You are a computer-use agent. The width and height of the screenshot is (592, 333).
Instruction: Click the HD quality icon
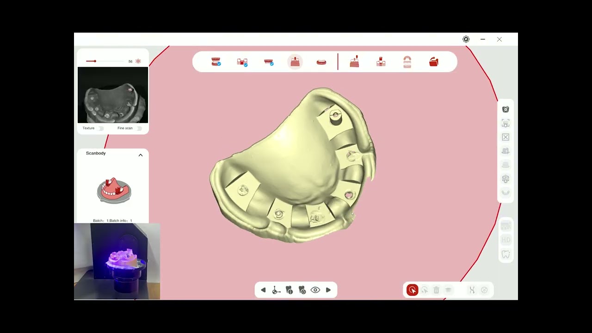pos(506,240)
